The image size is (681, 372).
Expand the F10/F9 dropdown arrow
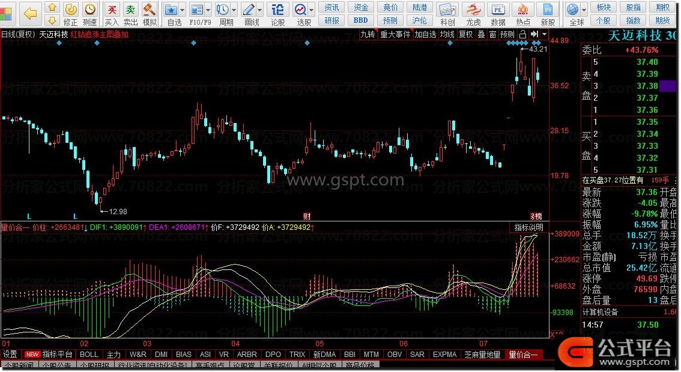click(208, 10)
